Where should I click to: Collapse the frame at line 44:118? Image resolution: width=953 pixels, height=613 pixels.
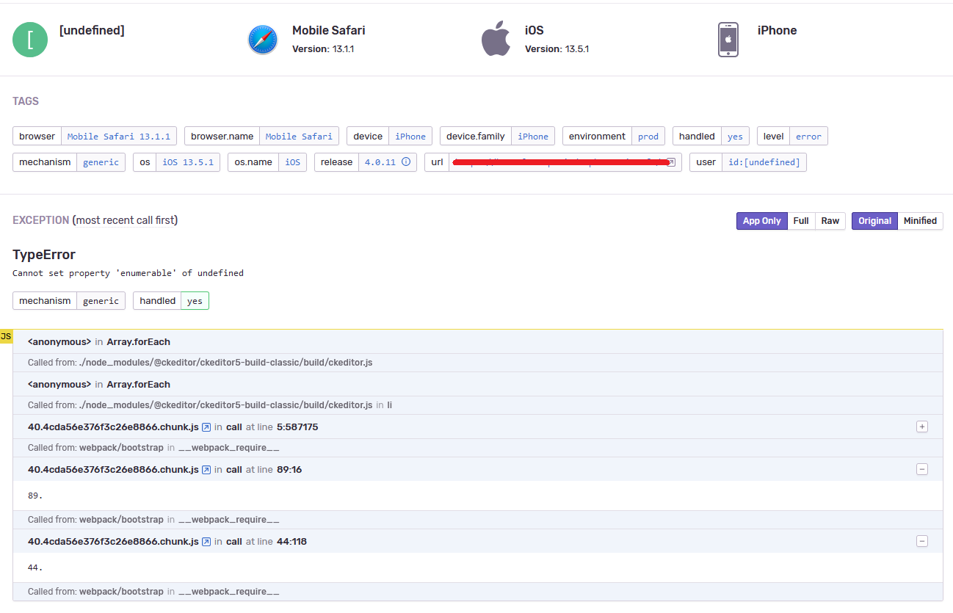pos(921,541)
